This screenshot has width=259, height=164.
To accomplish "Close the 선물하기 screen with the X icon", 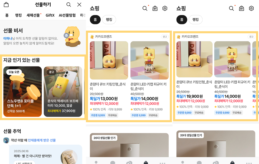I will point(79,5).
